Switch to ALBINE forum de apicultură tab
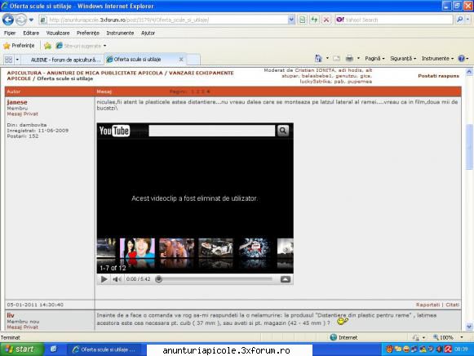 [x=65, y=60]
